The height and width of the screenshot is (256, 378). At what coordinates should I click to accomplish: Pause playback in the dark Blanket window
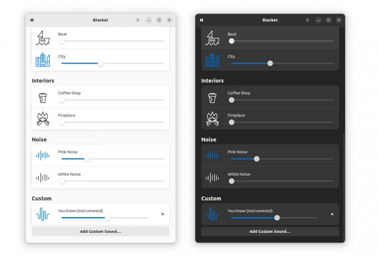coord(201,20)
